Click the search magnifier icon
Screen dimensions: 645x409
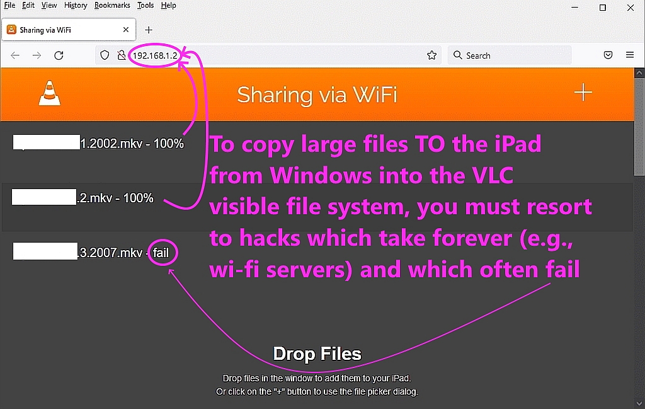(x=457, y=55)
